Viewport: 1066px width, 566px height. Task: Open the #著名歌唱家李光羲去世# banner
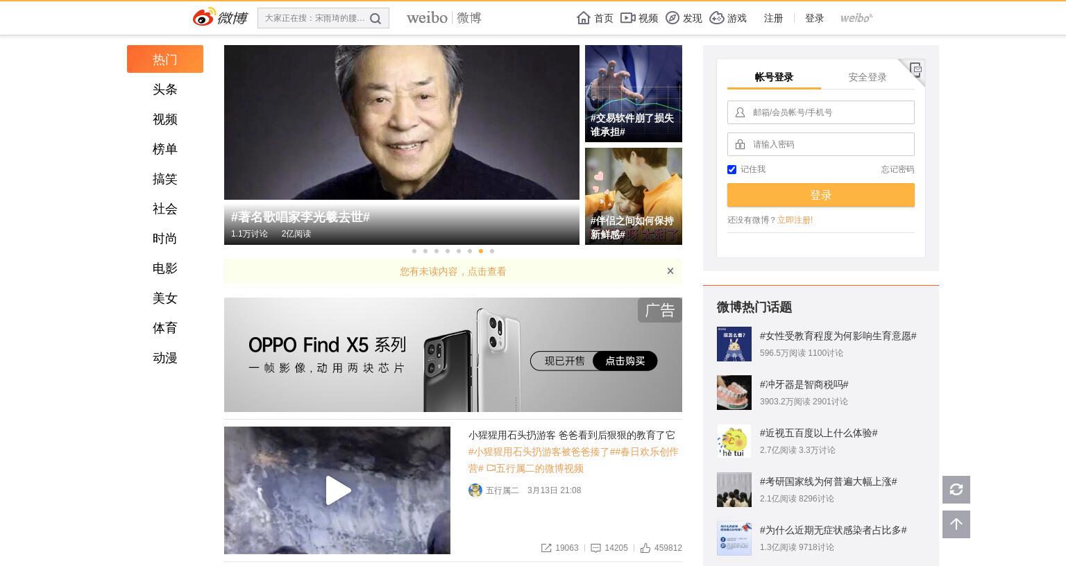click(402, 145)
